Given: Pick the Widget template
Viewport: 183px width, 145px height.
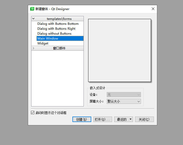Looking at the screenshot, I should pyautogui.click(x=43, y=43).
